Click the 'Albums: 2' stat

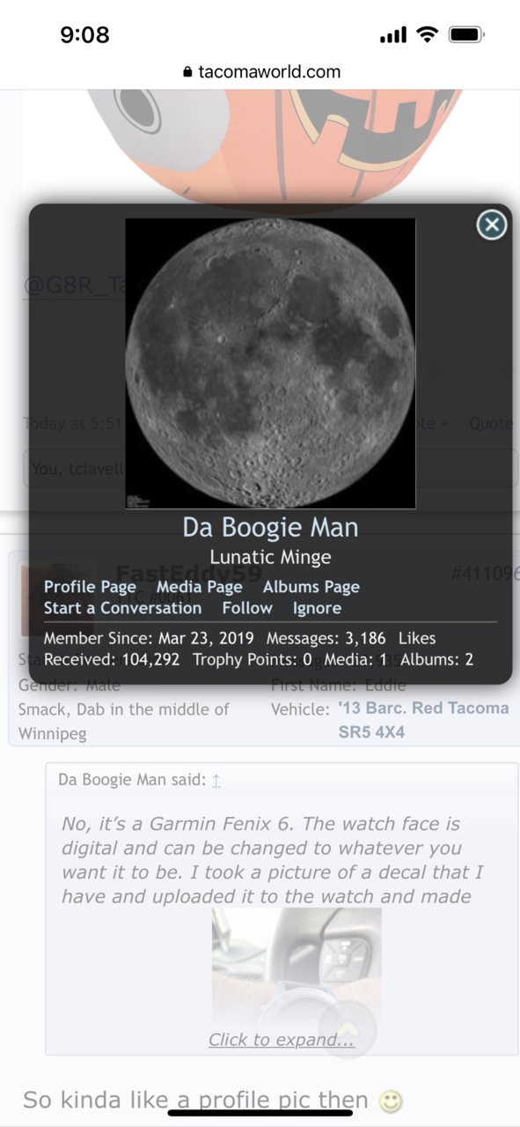[437, 659]
